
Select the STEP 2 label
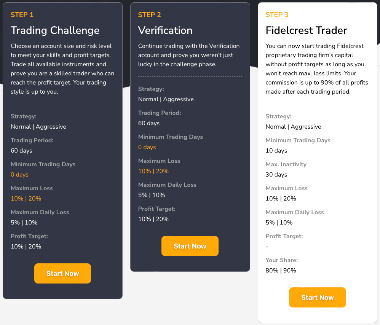149,14
